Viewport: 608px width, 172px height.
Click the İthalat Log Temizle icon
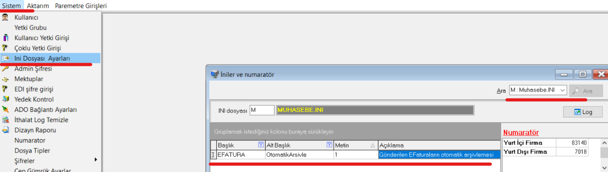click(6, 120)
